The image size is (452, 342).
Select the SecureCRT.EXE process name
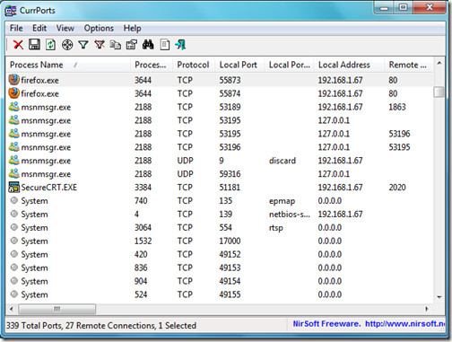click(x=49, y=188)
